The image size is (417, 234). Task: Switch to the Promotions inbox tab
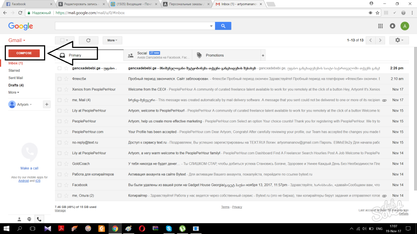click(x=226, y=55)
